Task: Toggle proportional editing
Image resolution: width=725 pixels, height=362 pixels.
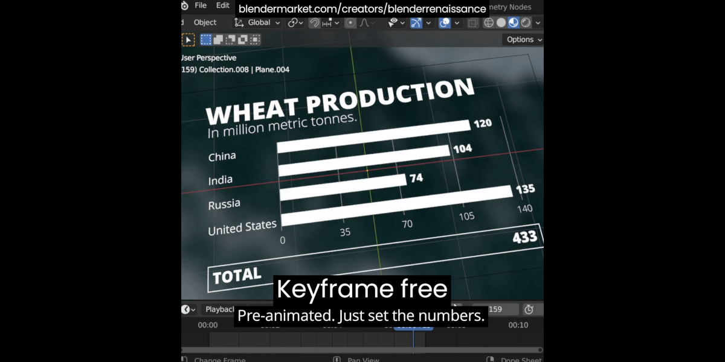Action: [350, 23]
